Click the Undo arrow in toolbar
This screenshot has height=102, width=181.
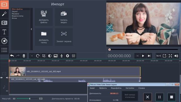coord(12,56)
